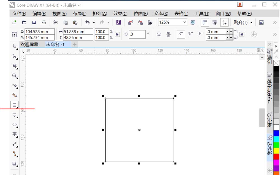
Task: Select the Polygon tool
Action: pos(14,125)
